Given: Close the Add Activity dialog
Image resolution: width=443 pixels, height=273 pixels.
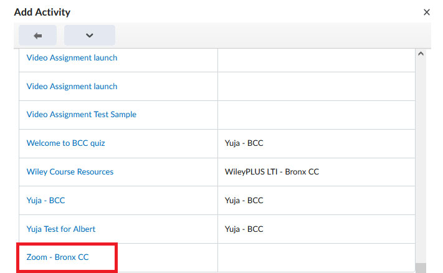Looking at the screenshot, I should pos(427,12).
